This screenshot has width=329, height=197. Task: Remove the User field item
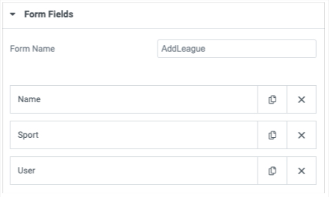click(x=301, y=171)
